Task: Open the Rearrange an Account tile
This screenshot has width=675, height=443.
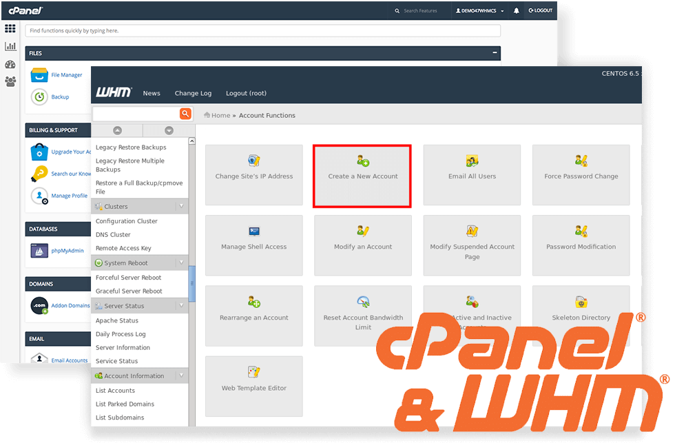Action: pyautogui.click(x=254, y=316)
